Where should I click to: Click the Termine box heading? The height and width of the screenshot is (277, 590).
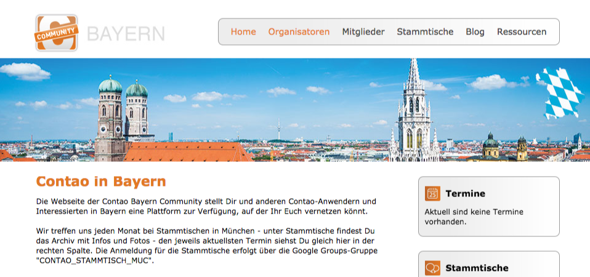tap(465, 193)
